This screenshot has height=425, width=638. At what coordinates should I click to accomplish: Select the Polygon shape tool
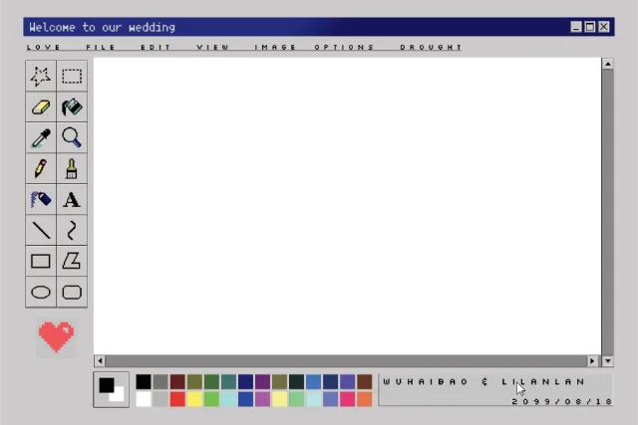[x=72, y=261]
